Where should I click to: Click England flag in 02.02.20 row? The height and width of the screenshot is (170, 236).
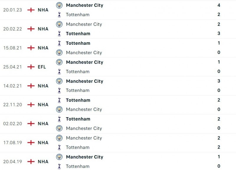tap(31, 124)
